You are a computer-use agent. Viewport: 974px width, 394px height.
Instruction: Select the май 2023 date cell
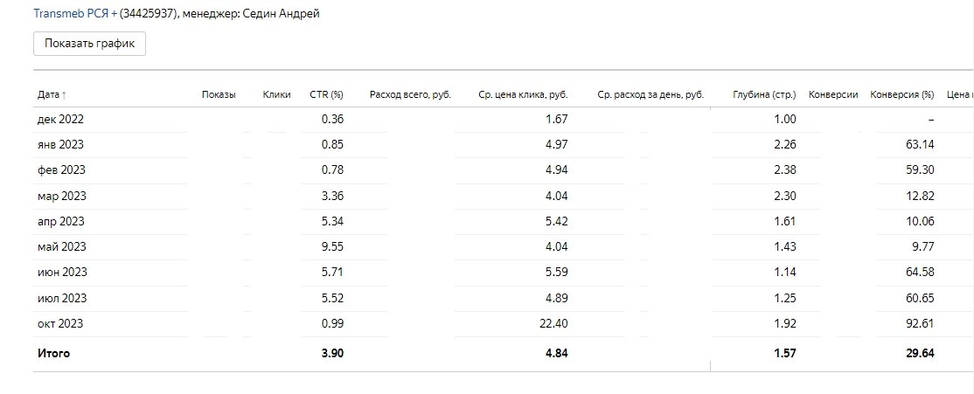(61, 246)
